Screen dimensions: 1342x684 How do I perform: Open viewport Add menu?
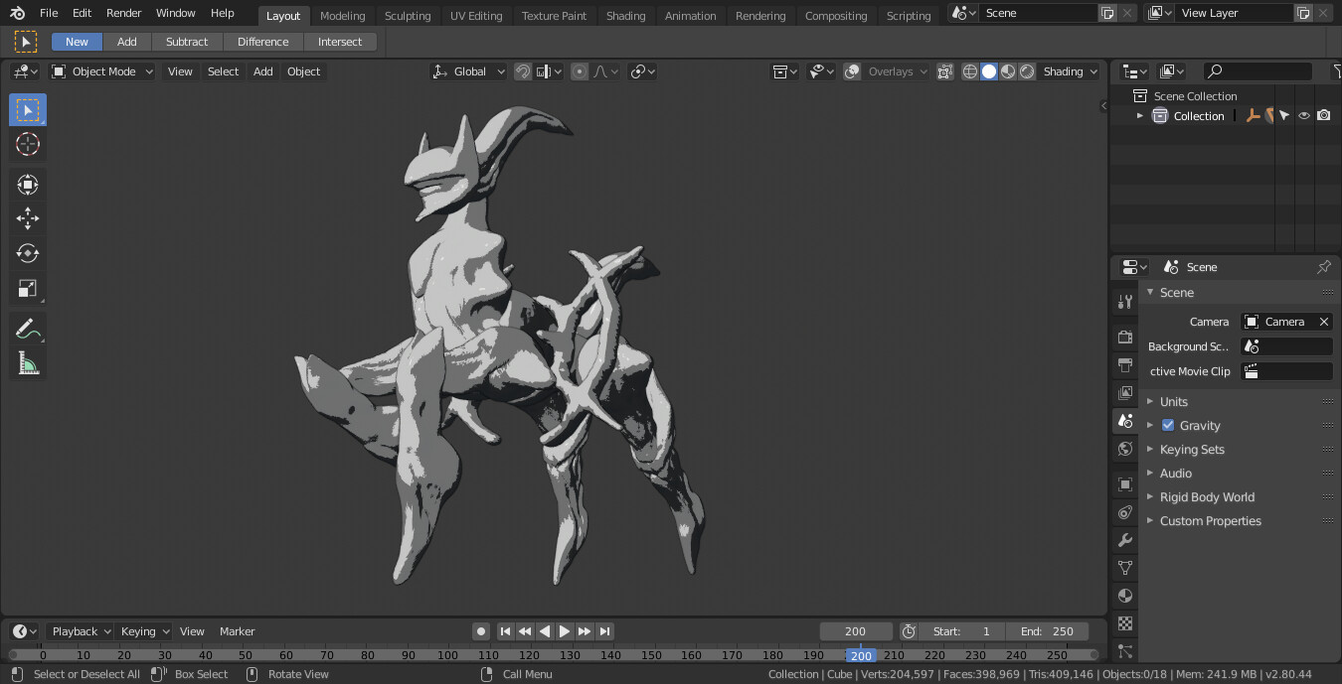[x=262, y=71]
